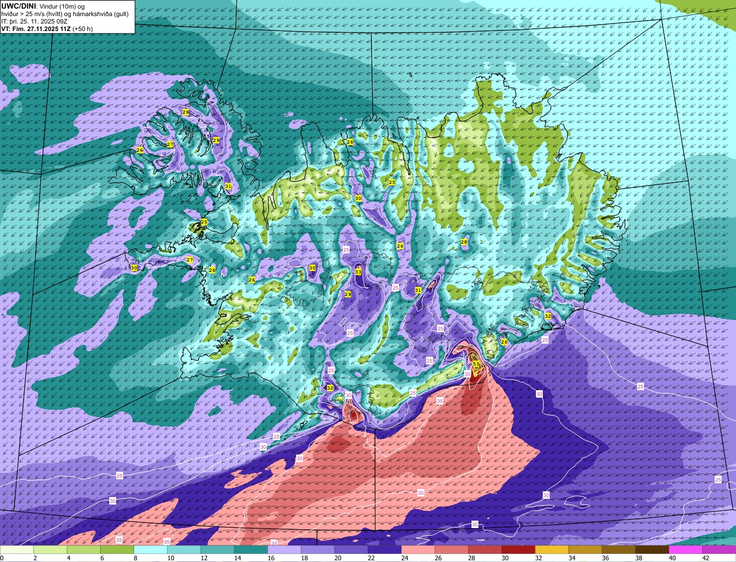Viewport: 736px width, 562px height.
Task: Click the "VT: Fim. 27.11.2025 11Z (+50 h)" line
Action: click(47, 29)
